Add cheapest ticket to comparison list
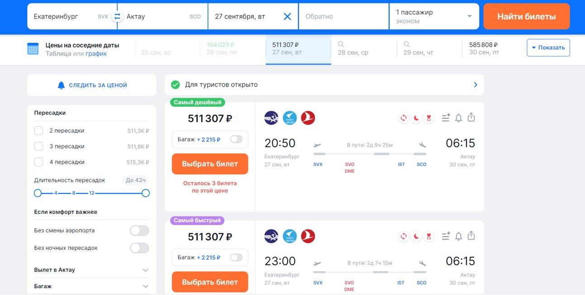The width and height of the screenshot is (585, 295). point(446,118)
